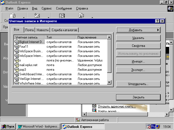Open the Сообщение menu
The width and height of the screenshot is (174, 130).
point(64,8)
